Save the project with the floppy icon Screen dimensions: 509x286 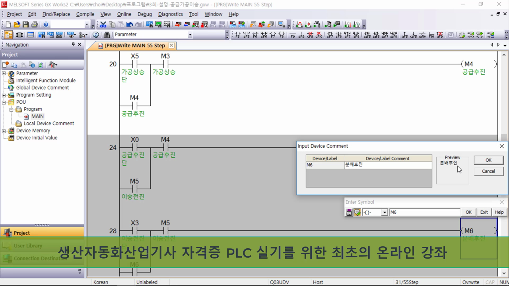[x=26, y=25]
